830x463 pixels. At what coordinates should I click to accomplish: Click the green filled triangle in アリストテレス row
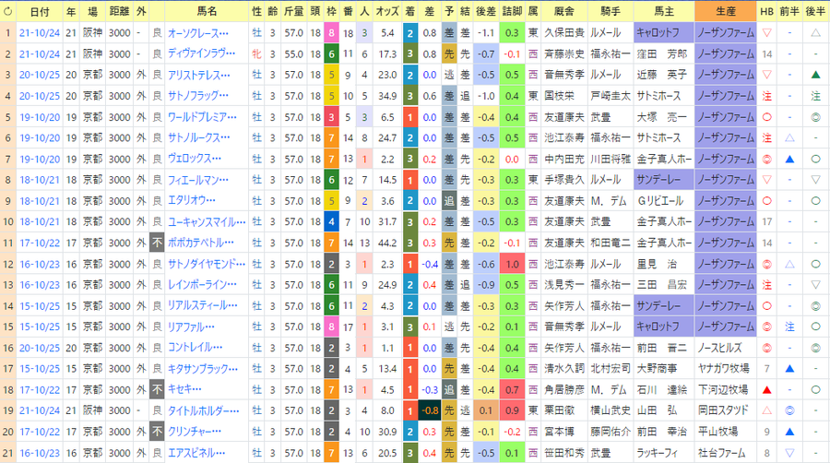(815, 75)
